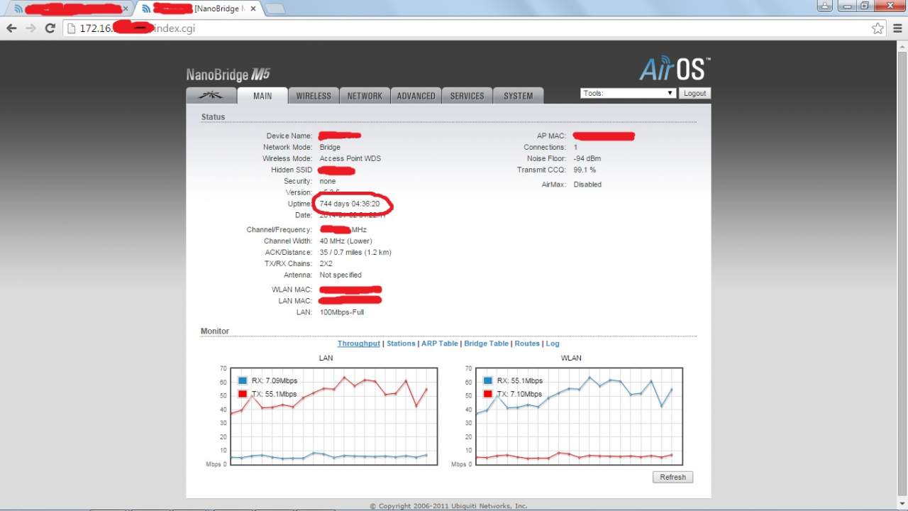The image size is (908, 511).
Task: Open the Tools dropdown
Action: (x=628, y=93)
